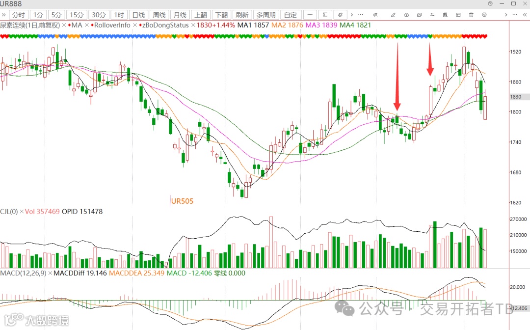Click the calculator sheet icon
The image size is (530, 330).
pos(445,15)
